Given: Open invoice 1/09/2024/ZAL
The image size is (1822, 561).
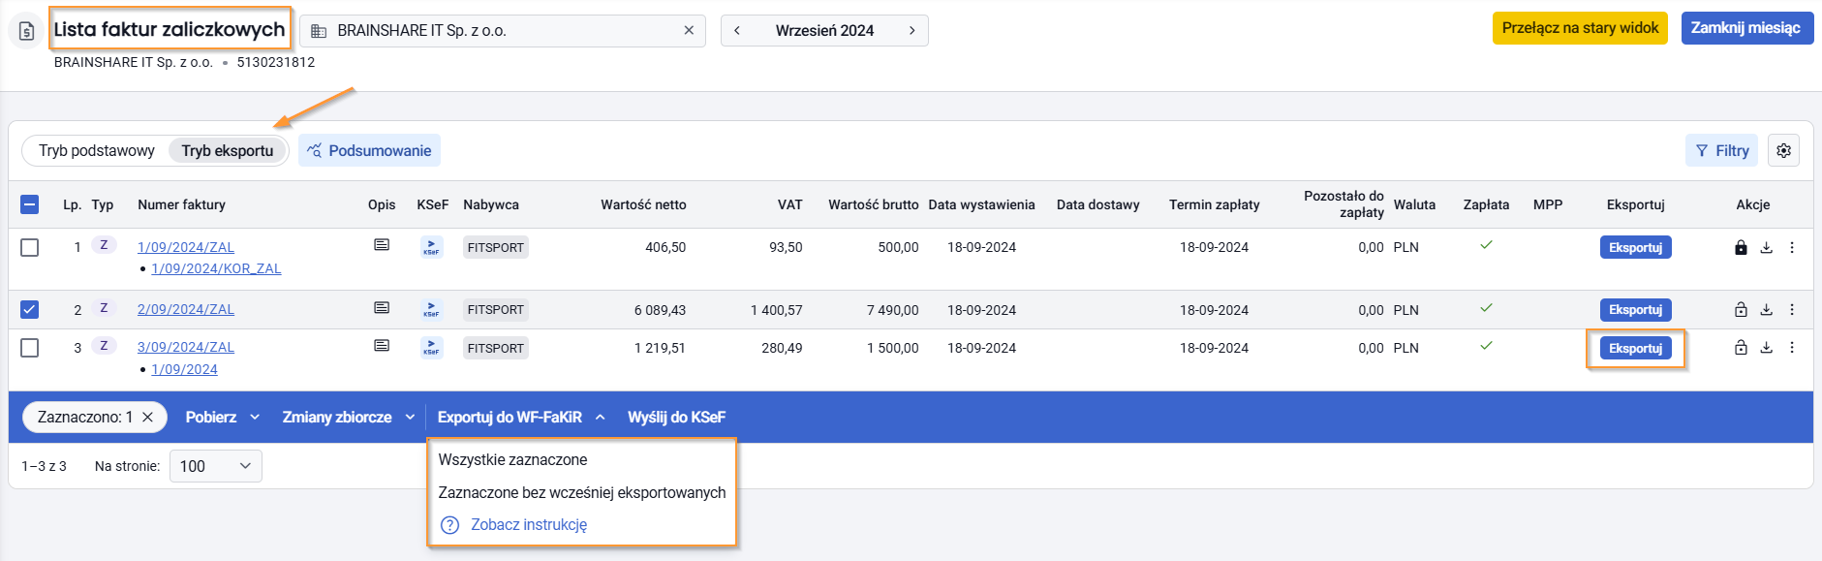Looking at the screenshot, I should point(186,247).
